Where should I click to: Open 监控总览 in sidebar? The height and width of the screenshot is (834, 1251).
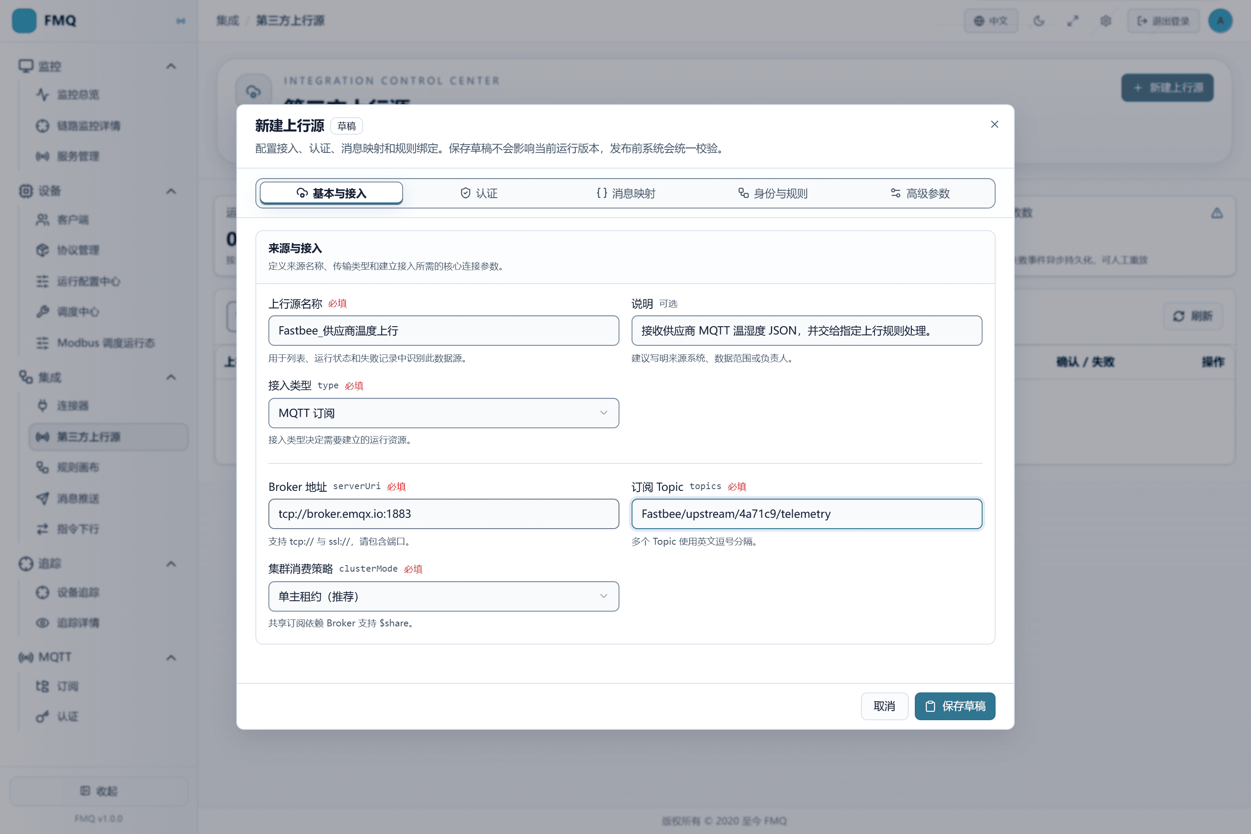(109, 95)
